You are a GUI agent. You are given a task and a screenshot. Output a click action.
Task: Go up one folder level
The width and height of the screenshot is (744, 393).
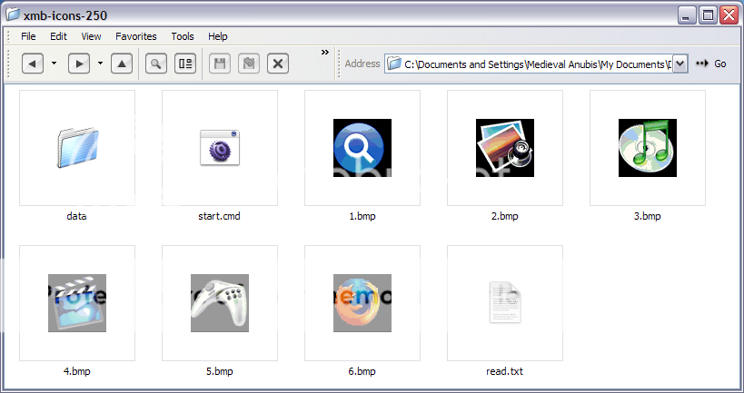[x=123, y=64]
